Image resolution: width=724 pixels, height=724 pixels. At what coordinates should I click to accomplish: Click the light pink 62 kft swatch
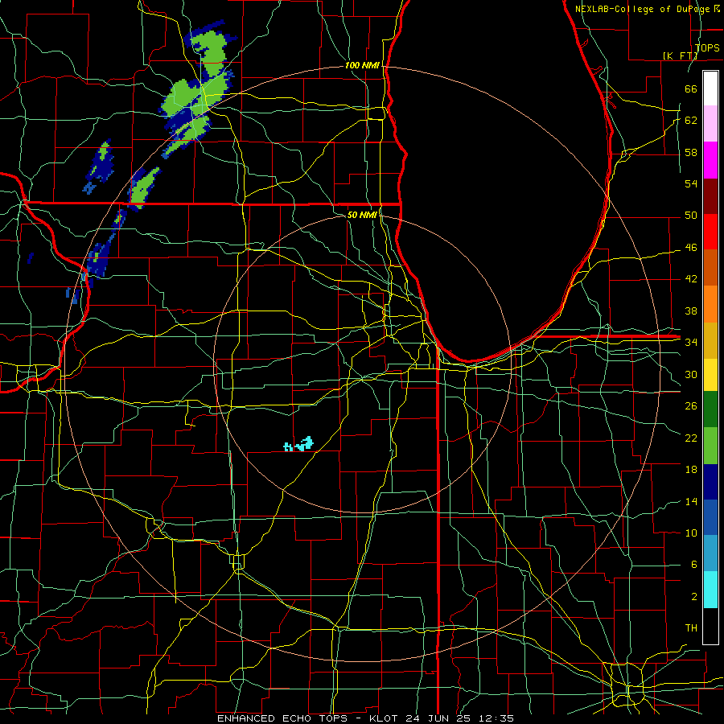(710, 124)
